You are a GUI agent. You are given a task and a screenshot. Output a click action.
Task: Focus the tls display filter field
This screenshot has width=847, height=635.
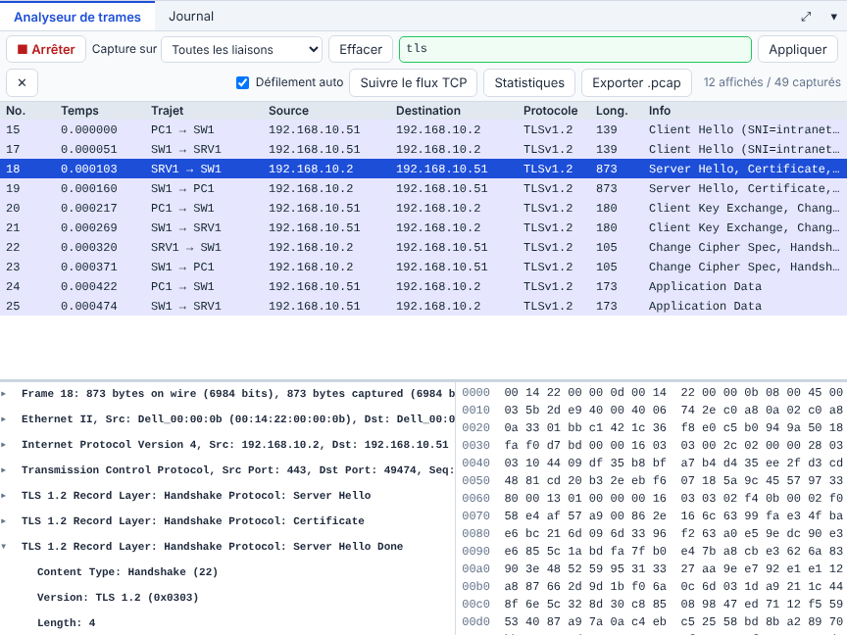[x=575, y=50]
